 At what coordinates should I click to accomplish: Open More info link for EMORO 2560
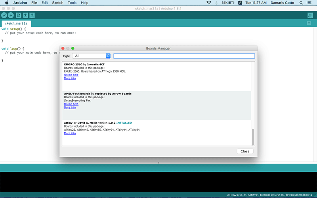coord(70,78)
